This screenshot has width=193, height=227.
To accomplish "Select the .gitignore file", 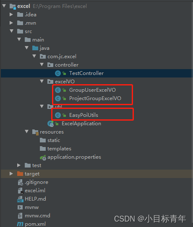I will [37, 182].
